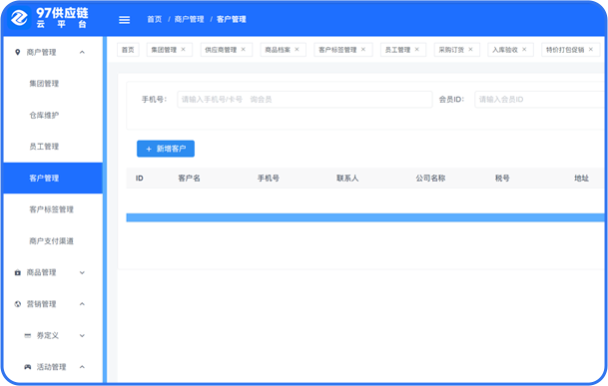Switch to the 首页 tab
Viewport: 608px width, 386px height.
[128, 50]
